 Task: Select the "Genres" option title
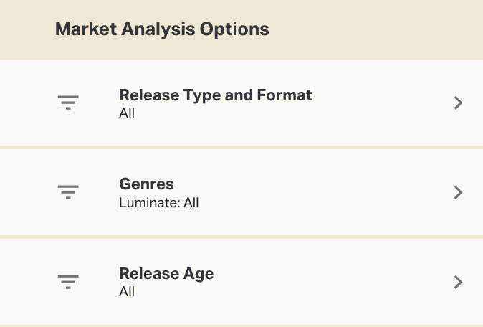[146, 184]
